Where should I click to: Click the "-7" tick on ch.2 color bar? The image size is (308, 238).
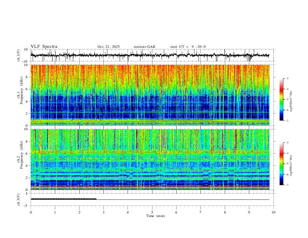coord(287,185)
